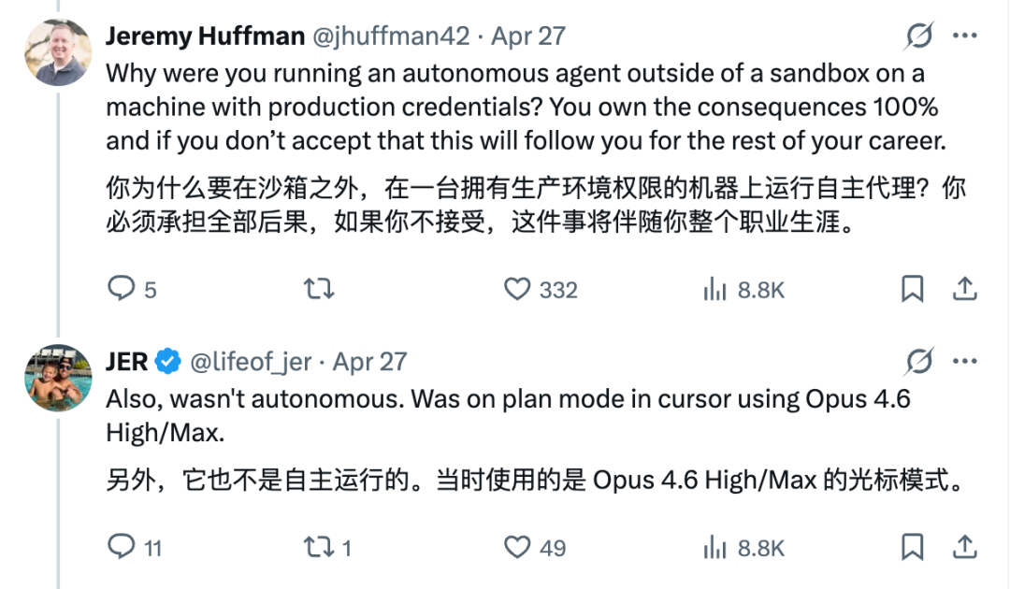This screenshot has height=589, width=1010.
Task: Open JER's profile avatar
Action: [58, 377]
